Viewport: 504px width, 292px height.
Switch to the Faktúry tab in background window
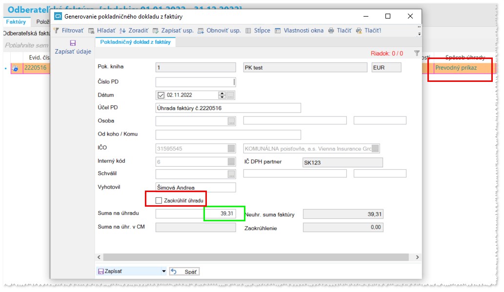16,22
